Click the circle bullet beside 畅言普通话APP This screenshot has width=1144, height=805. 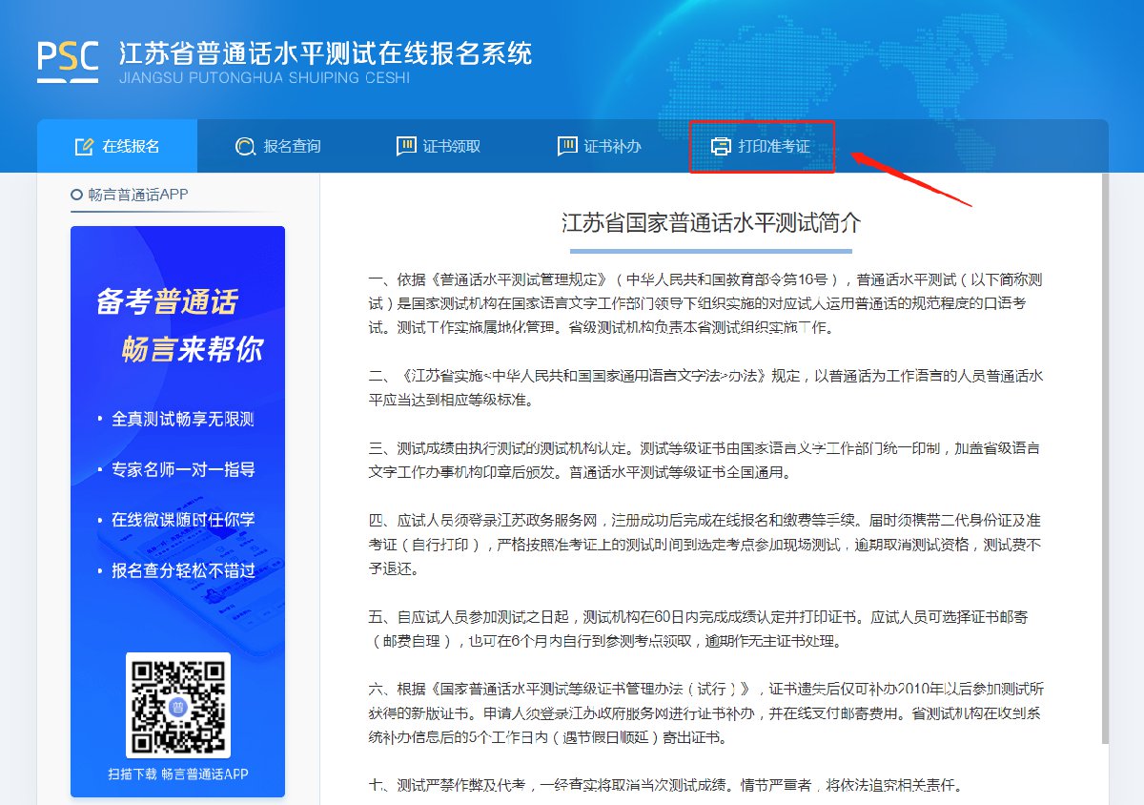click(76, 195)
